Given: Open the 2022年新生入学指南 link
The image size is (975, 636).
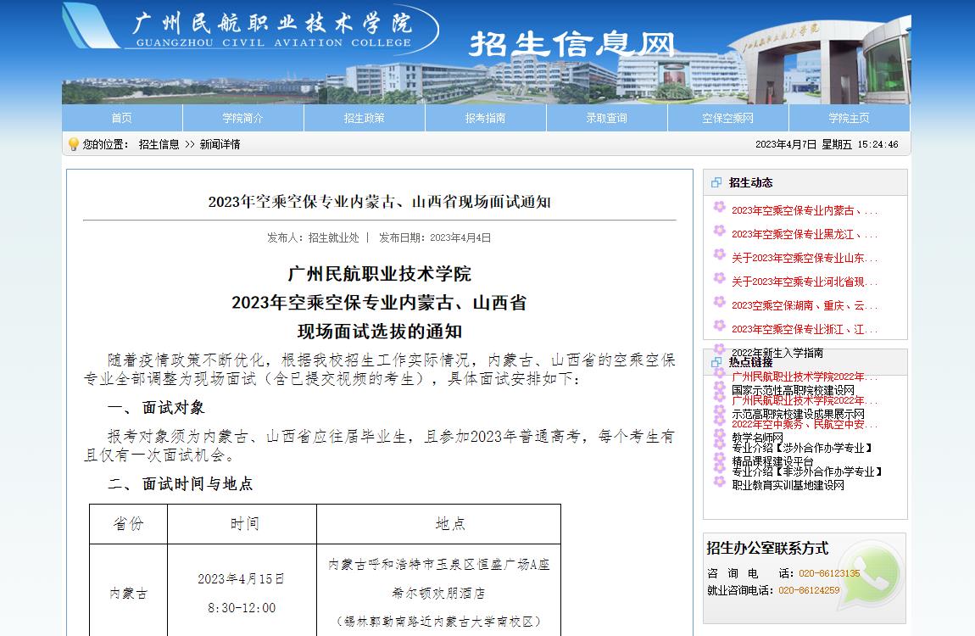Looking at the screenshot, I should pos(777,353).
